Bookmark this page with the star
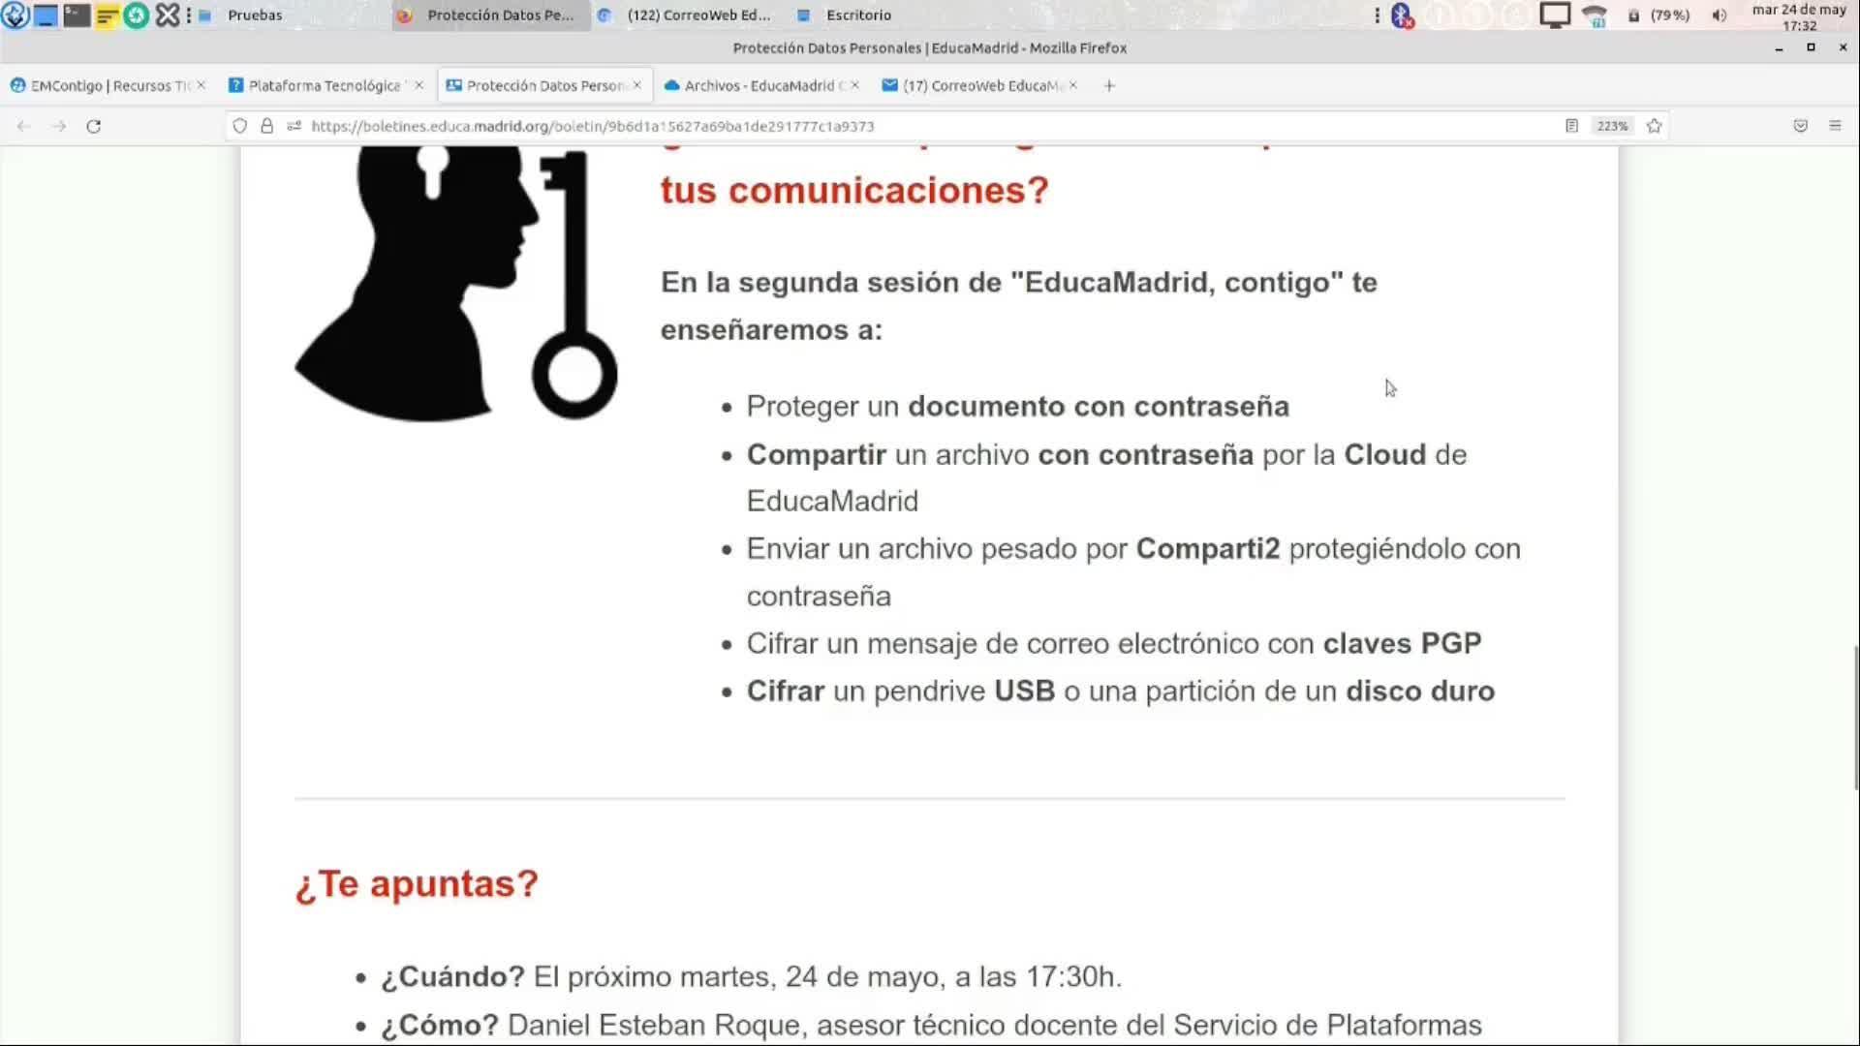 tap(1654, 126)
